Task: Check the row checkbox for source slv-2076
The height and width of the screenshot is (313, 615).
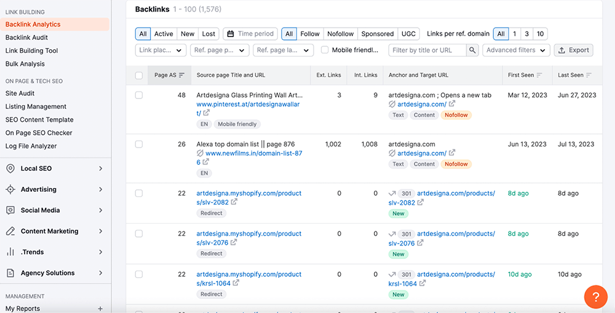Action: [x=139, y=234]
